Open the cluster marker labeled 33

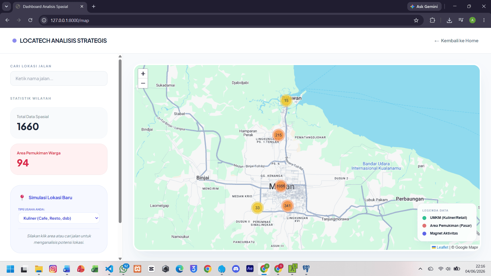point(257,208)
